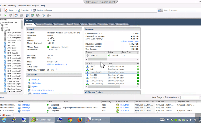Click the revert snapshot toolbar icon
Screen dimensions: 201x123
click(22, 15)
